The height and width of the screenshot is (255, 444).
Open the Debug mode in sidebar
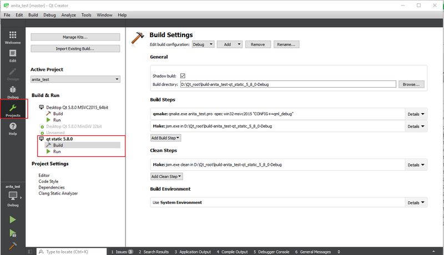13,93
